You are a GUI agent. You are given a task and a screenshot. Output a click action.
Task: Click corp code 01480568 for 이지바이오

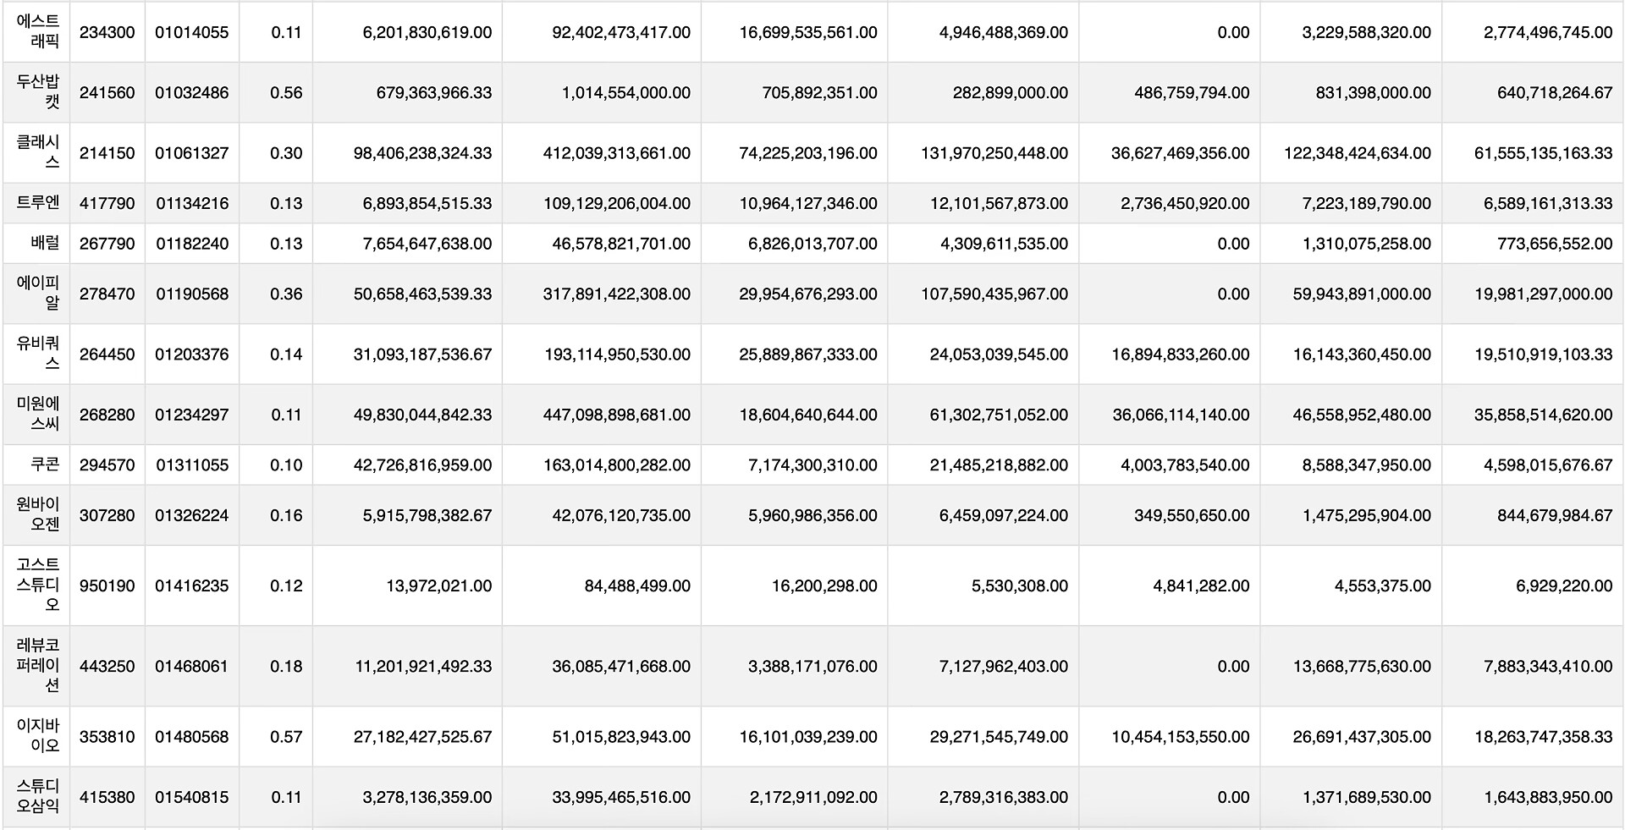(x=191, y=737)
